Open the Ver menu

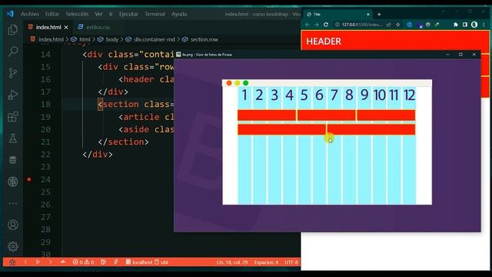pyautogui.click(x=98, y=14)
